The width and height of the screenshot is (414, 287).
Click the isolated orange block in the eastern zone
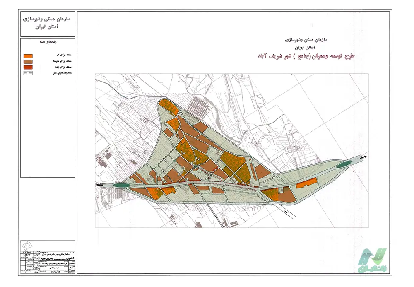306,183
